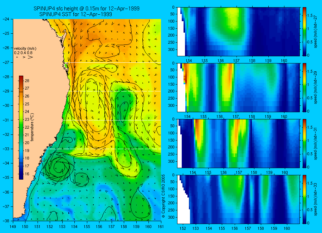Click the speed colorbar of the lat=-29 panel

[x=304, y=87]
